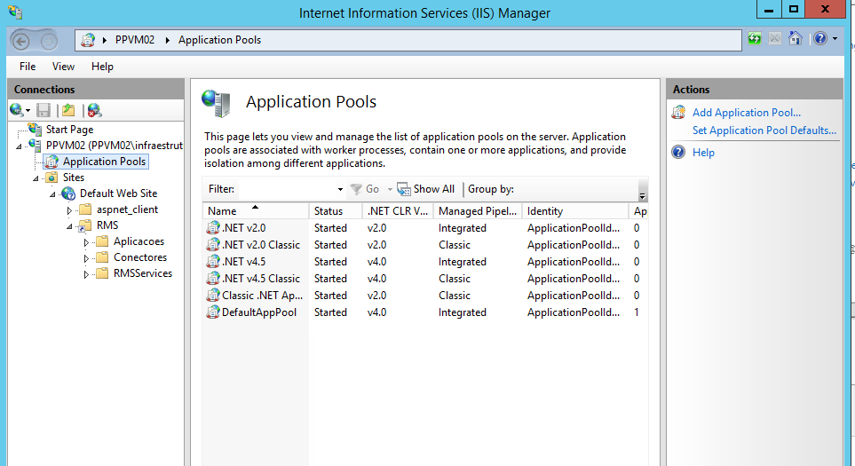The image size is (855, 466).
Task: Click the Back navigation arrow button
Action: tap(22, 40)
